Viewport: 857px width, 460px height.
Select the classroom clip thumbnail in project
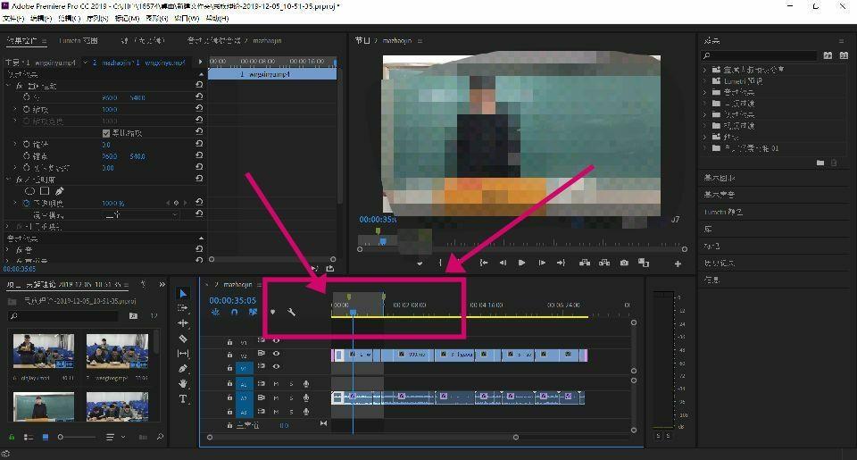(44, 407)
